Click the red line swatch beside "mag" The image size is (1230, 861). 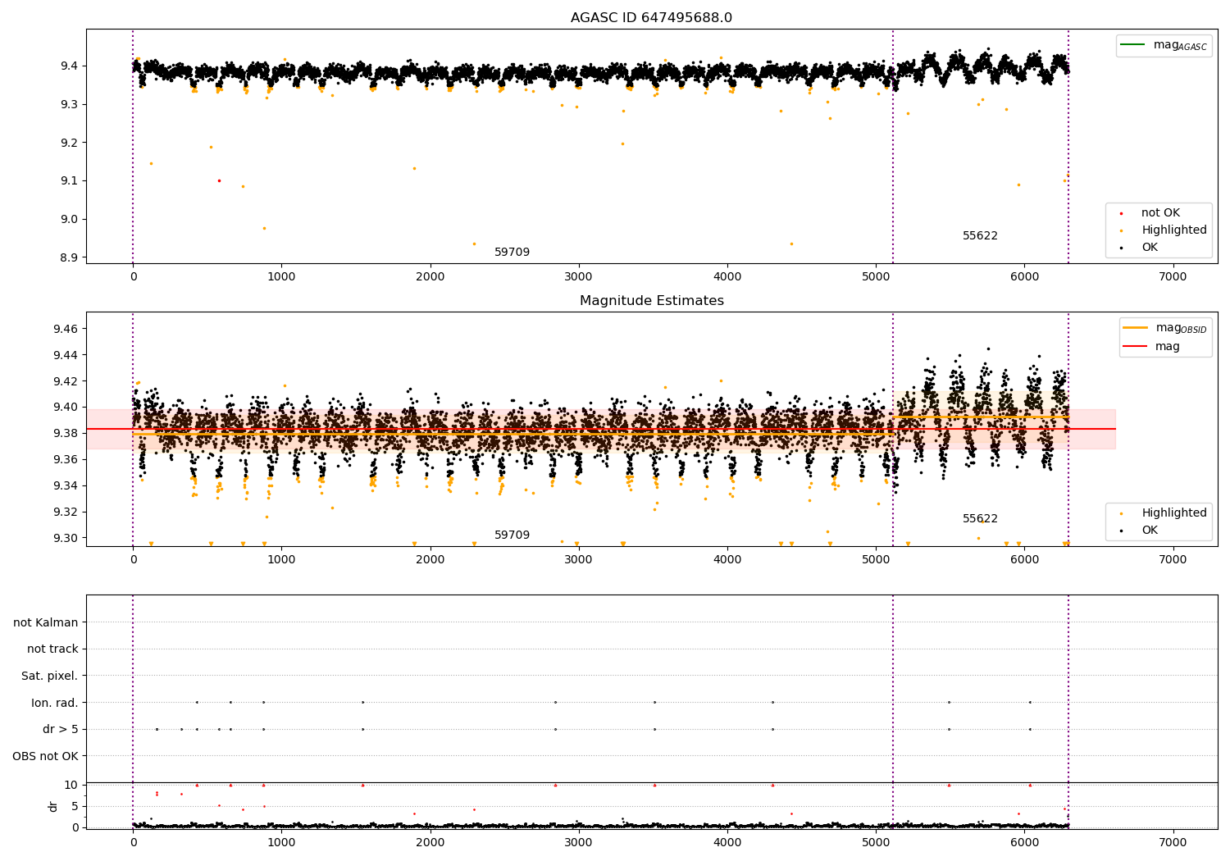point(1136,347)
